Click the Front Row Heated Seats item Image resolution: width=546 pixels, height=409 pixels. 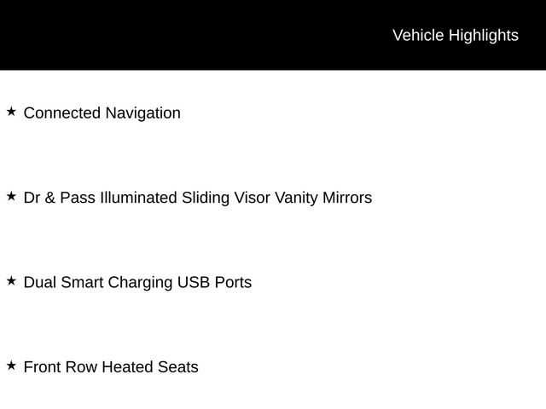click(111, 367)
